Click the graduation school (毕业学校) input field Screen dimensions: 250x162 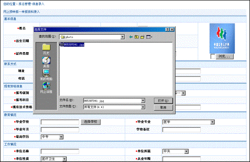click(60, 122)
